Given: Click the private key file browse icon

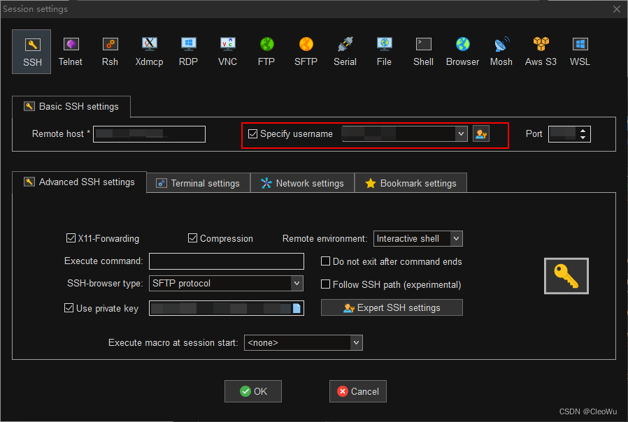Looking at the screenshot, I should (297, 308).
